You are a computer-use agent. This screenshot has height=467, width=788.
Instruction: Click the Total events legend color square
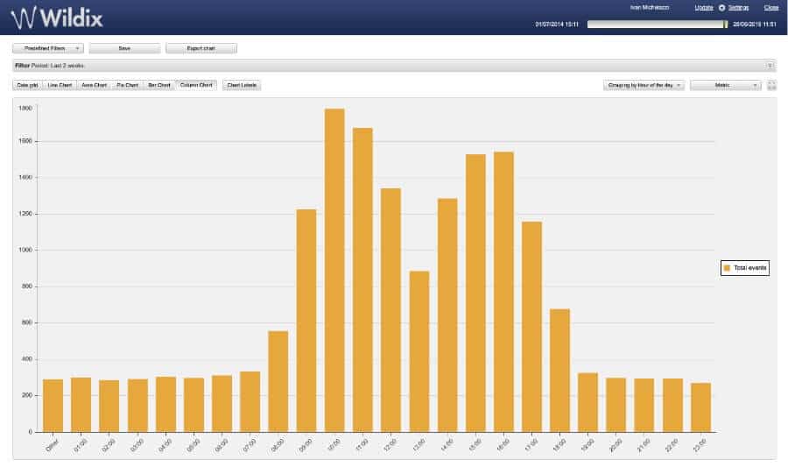pyautogui.click(x=726, y=268)
